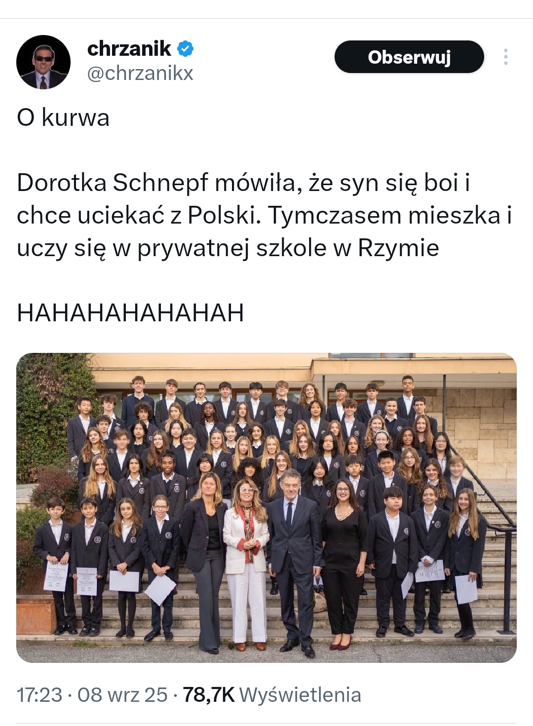Viewport: 533px width, 726px height.
Task: Open the attached school group photo
Action: coord(266,507)
